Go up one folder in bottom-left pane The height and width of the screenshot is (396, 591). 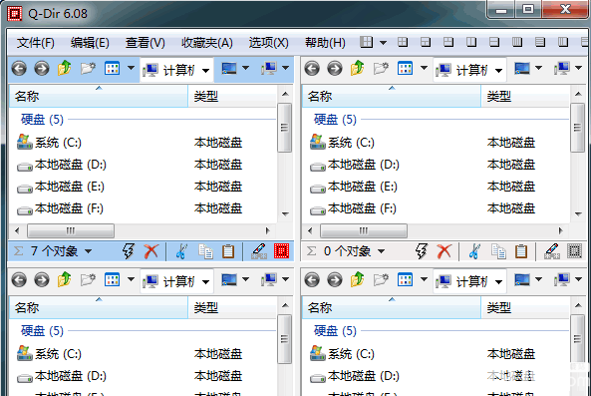click(x=65, y=280)
